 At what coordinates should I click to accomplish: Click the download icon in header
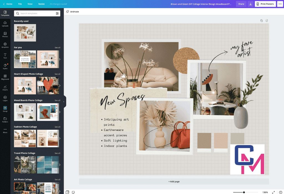click(x=250, y=4)
